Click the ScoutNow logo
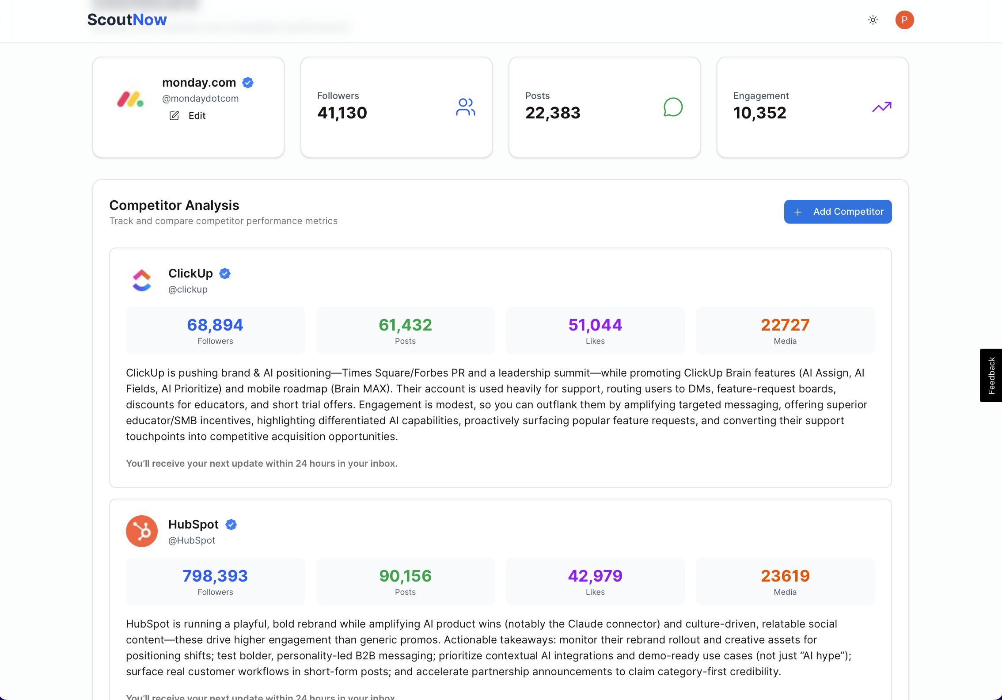This screenshot has width=1002, height=700. 127,19
